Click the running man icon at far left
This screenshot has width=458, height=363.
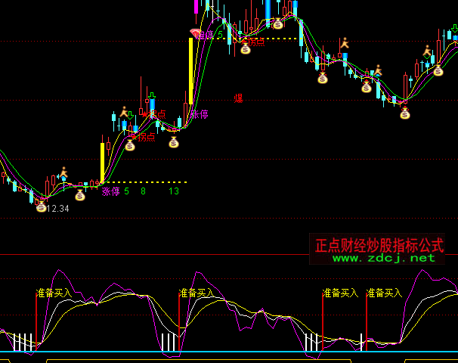pyautogui.click(x=63, y=172)
